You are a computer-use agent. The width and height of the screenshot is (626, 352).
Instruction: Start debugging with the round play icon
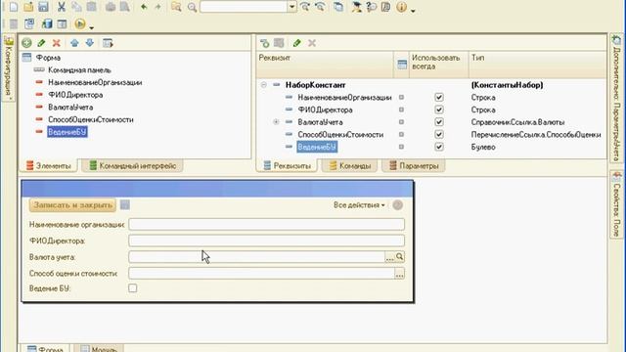80,23
